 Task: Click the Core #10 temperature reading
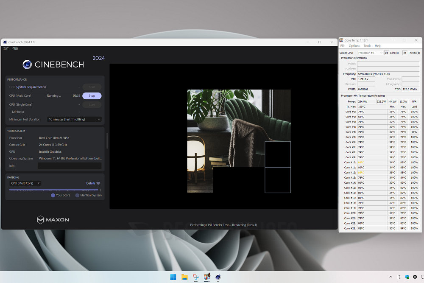(x=372, y=163)
